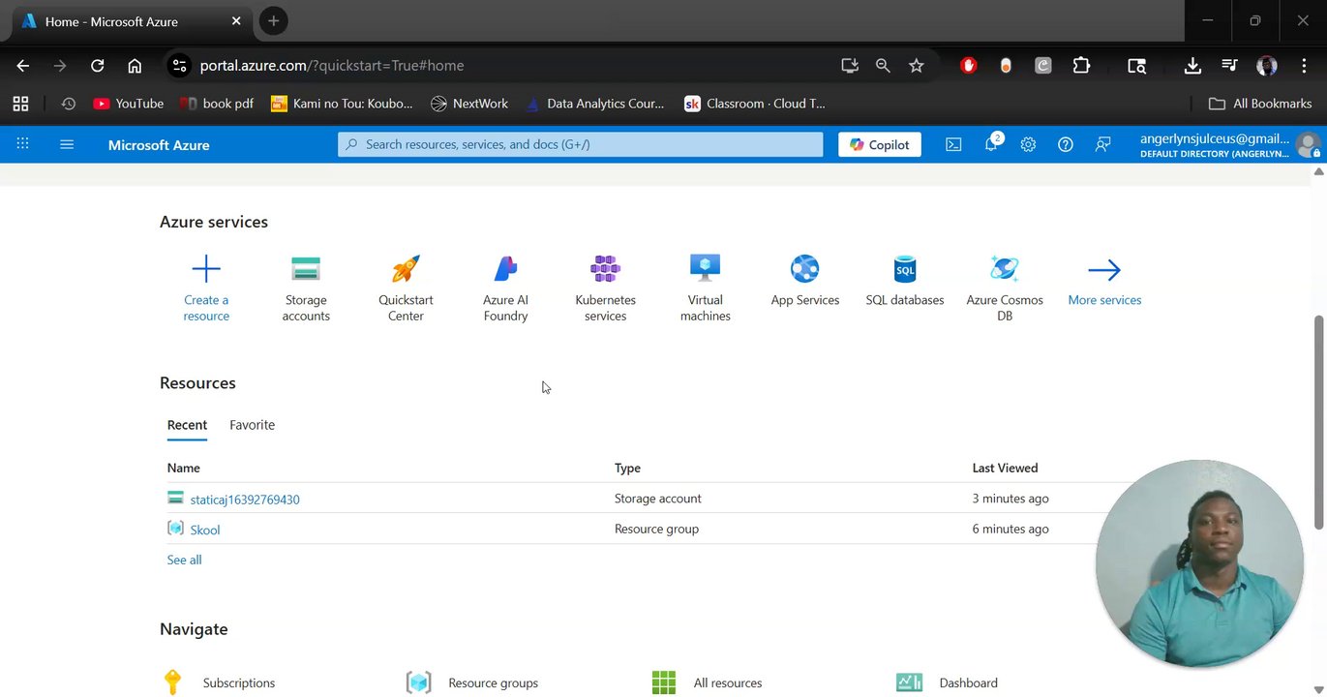The height and width of the screenshot is (697, 1327).
Task: View site information icon in address bar
Action: coord(178,66)
